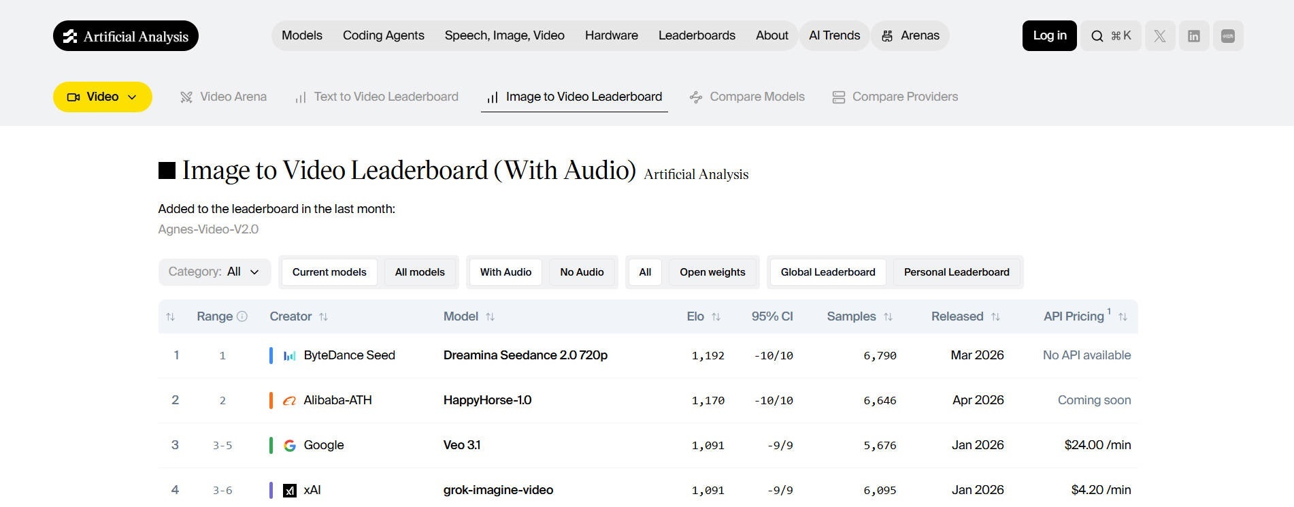Click the Arenas icon in navigation
The height and width of the screenshot is (507, 1294).
[887, 36]
